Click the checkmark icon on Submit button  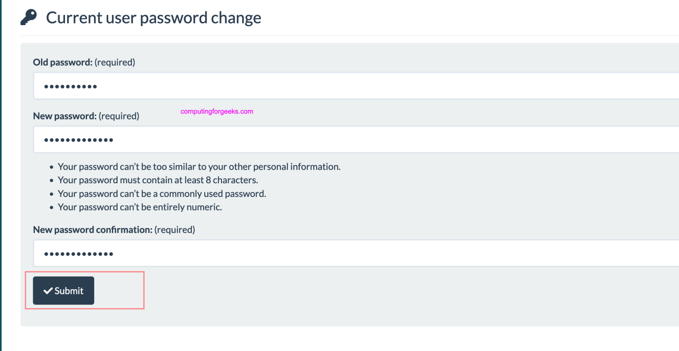click(48, 291)
